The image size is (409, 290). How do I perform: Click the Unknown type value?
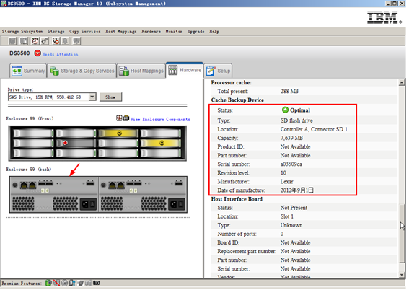[291, 225]
